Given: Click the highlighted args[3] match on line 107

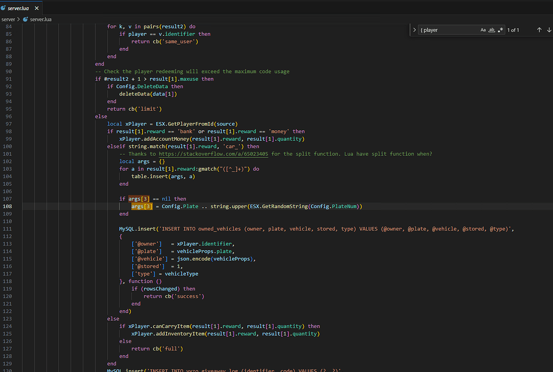Looking at the screenshot, I should 138,199.
